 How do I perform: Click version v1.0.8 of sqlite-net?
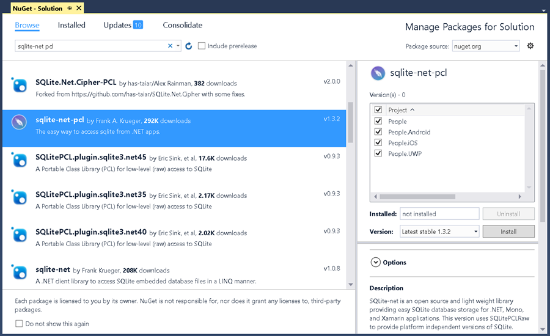tap(332, 268)
